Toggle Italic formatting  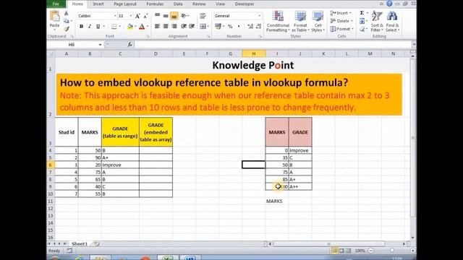coord(90,27)
